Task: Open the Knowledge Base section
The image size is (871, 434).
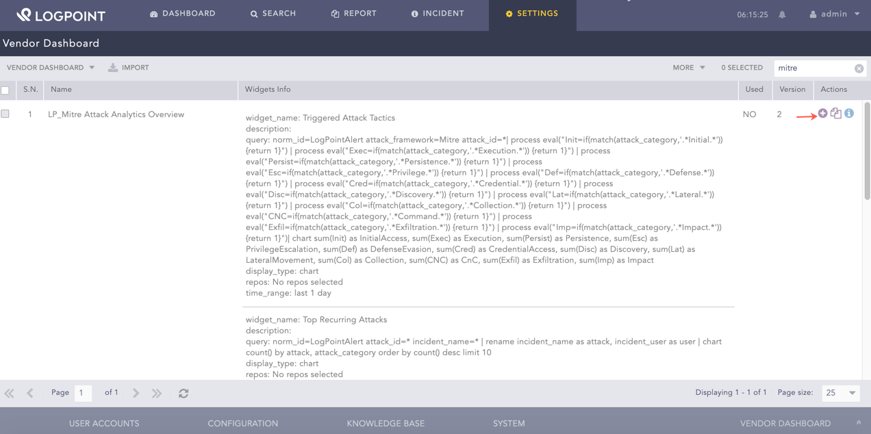Action: click(x=386, y=424)
